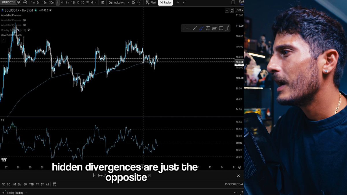The image size is (347, 195).
Task: Select the rectangle drawing tool
Action: [x=221, y=28]
